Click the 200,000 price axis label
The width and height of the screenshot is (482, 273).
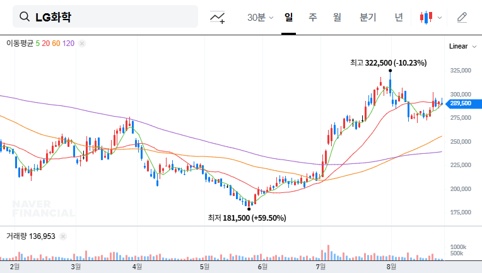461,189
